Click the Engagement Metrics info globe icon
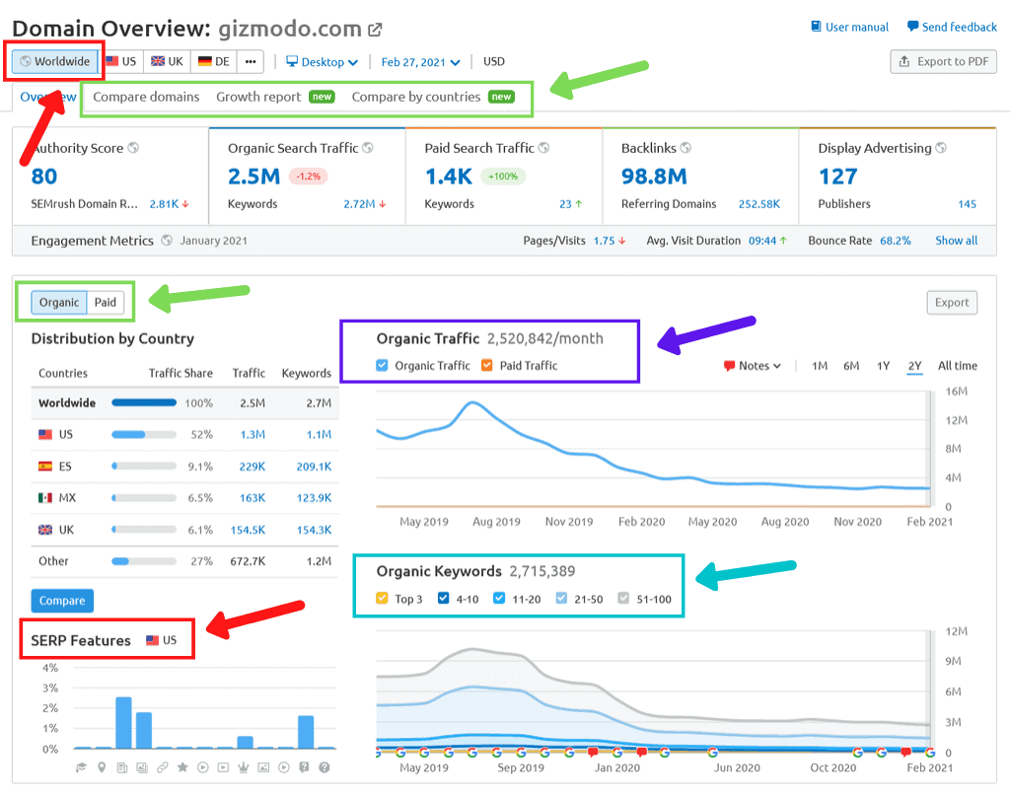 167,241
